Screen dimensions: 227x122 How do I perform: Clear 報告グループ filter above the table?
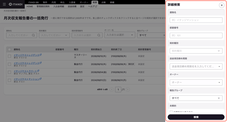point(164,35)
